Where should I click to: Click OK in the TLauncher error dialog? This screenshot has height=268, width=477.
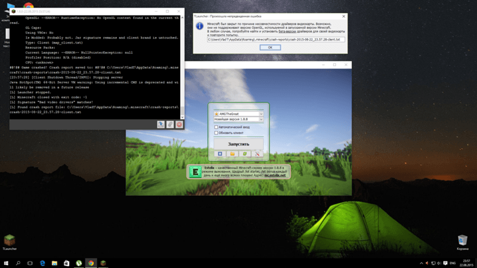(x=270, y=48)
